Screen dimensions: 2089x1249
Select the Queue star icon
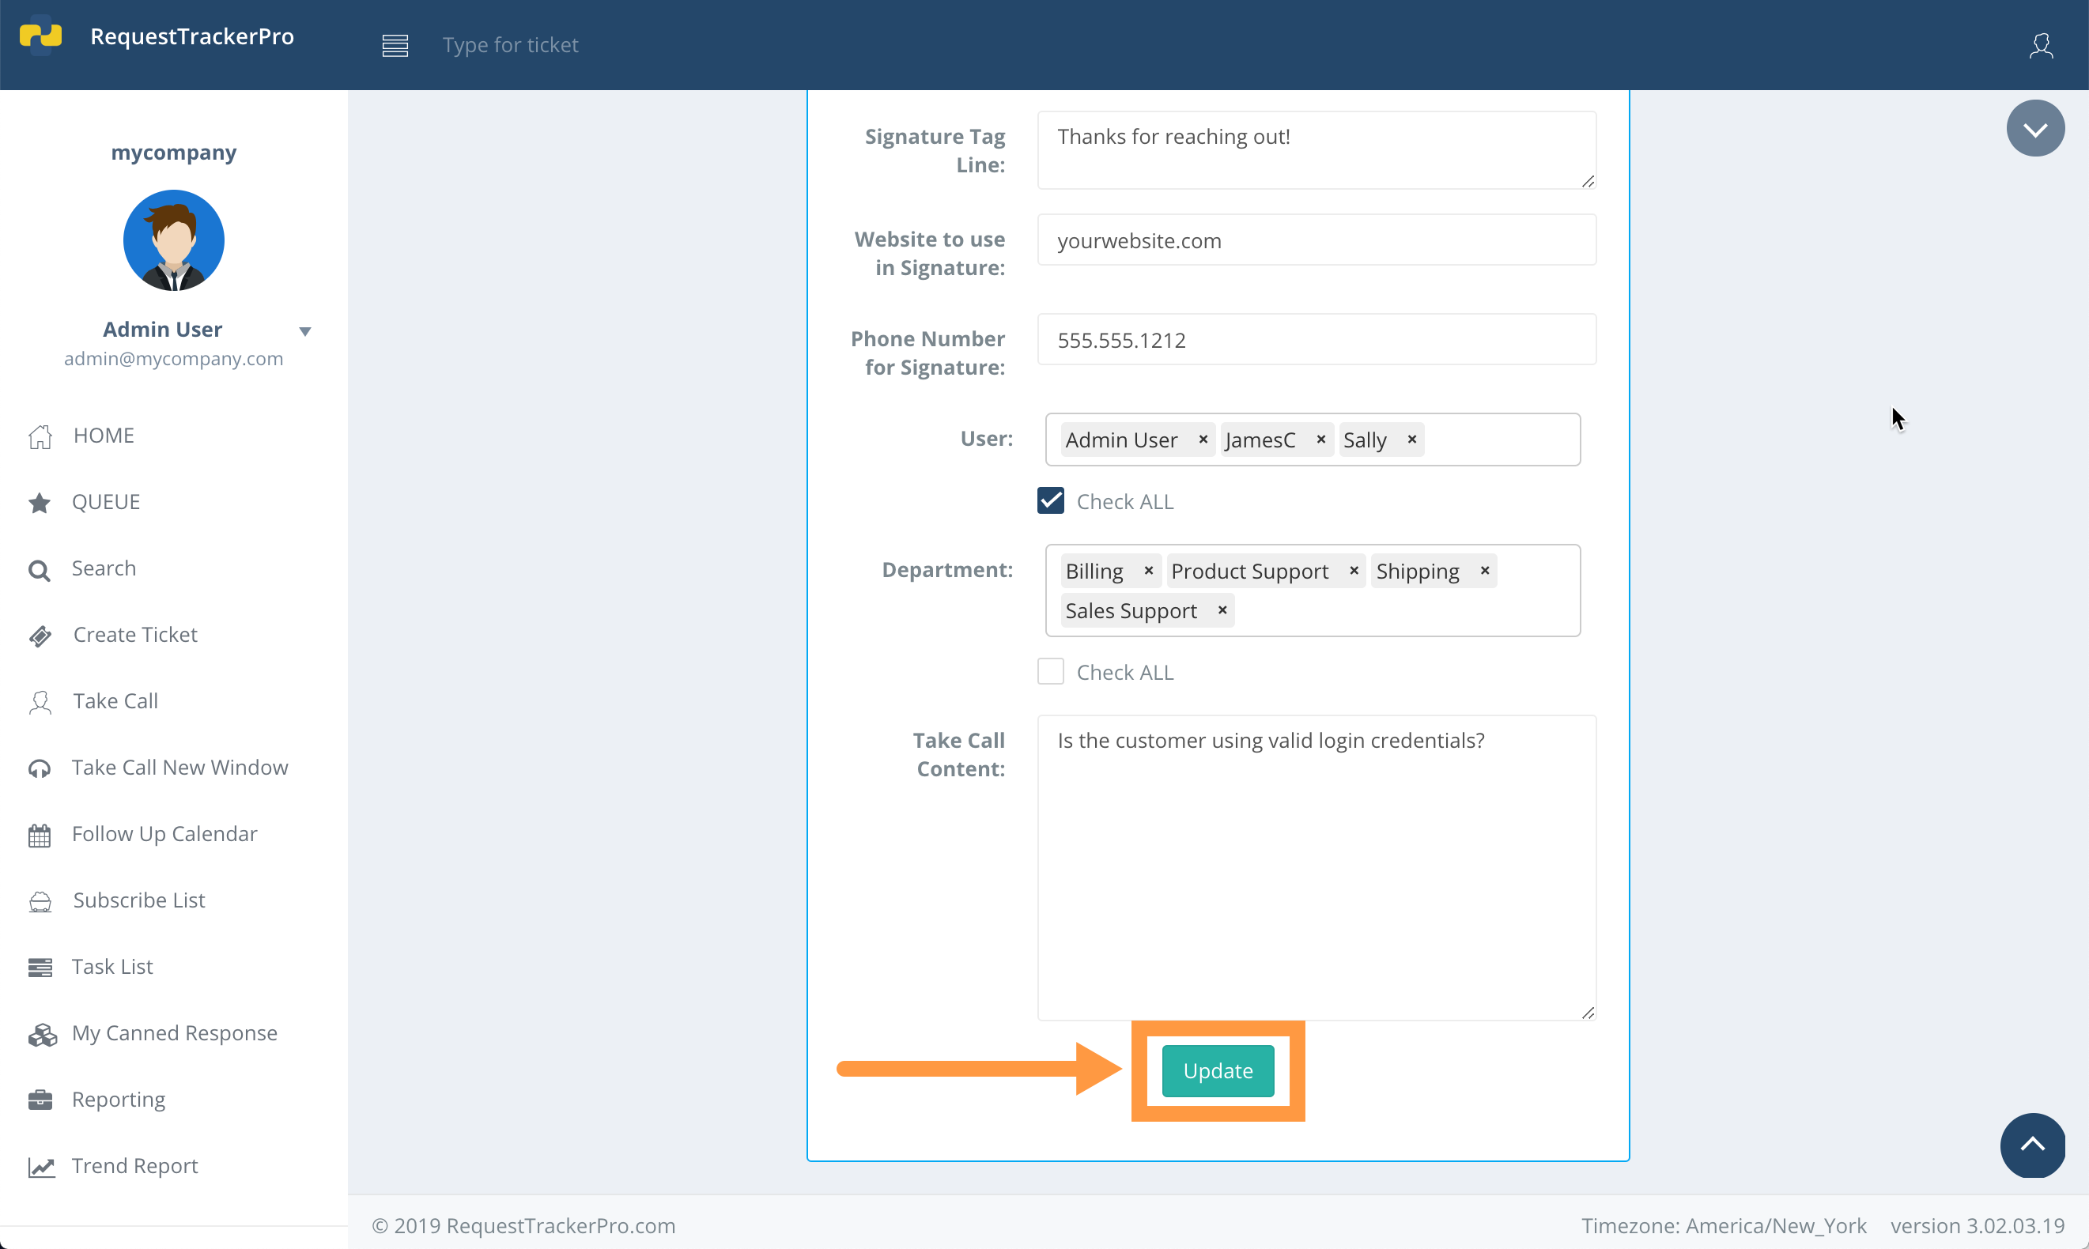pyautogui.click(x=40, y=502)
